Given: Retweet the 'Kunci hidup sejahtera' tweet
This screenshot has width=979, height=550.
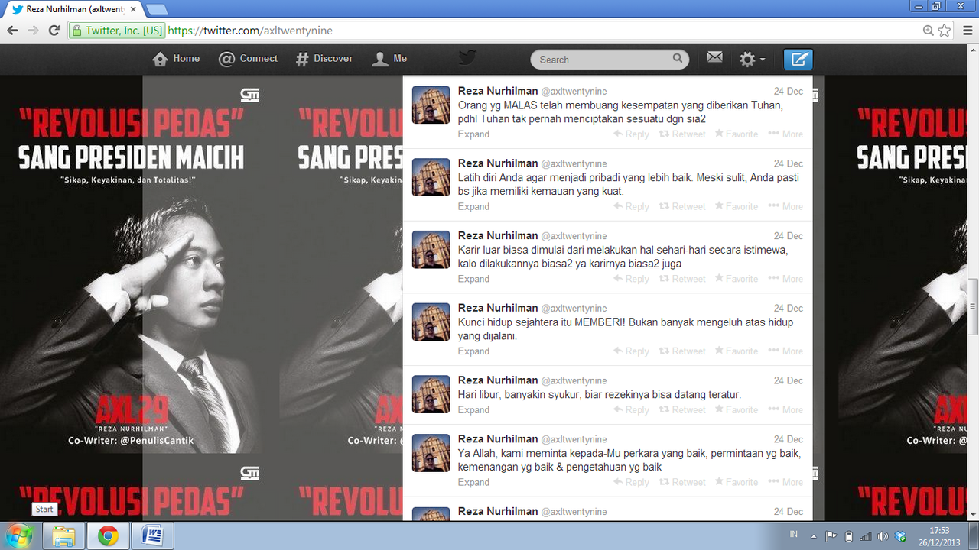Looking at the screenshot, I should [x=682, y=351].
